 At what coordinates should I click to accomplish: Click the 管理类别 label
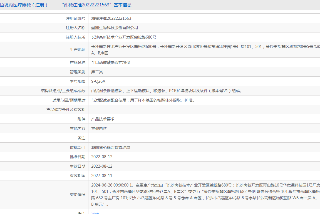point(78,72)
